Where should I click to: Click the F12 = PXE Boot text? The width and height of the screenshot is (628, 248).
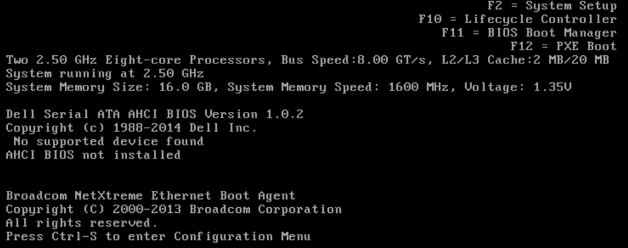(x=563, y=46)
